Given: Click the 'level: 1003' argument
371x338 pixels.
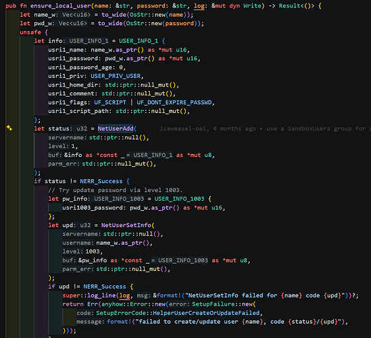Looking at the screenshot, I should tap(82, 251).
